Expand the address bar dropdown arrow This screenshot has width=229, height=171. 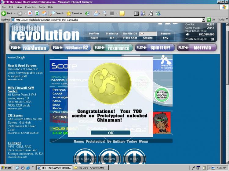click(x=204, y=19)
